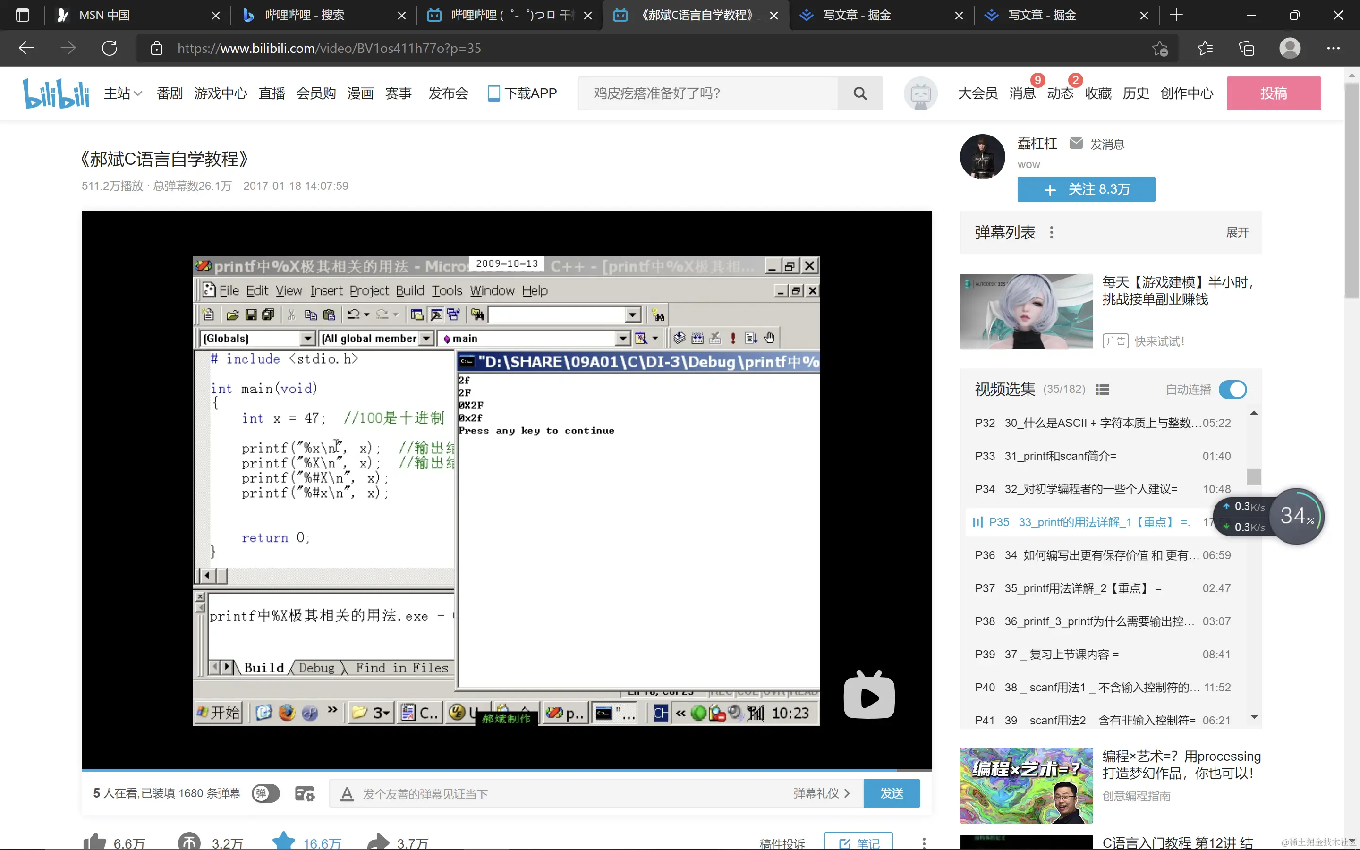Open danmaku list options dots
Image resolution: width=1360 pixels, height=850 pixels.
click(x=1052, y=232)
